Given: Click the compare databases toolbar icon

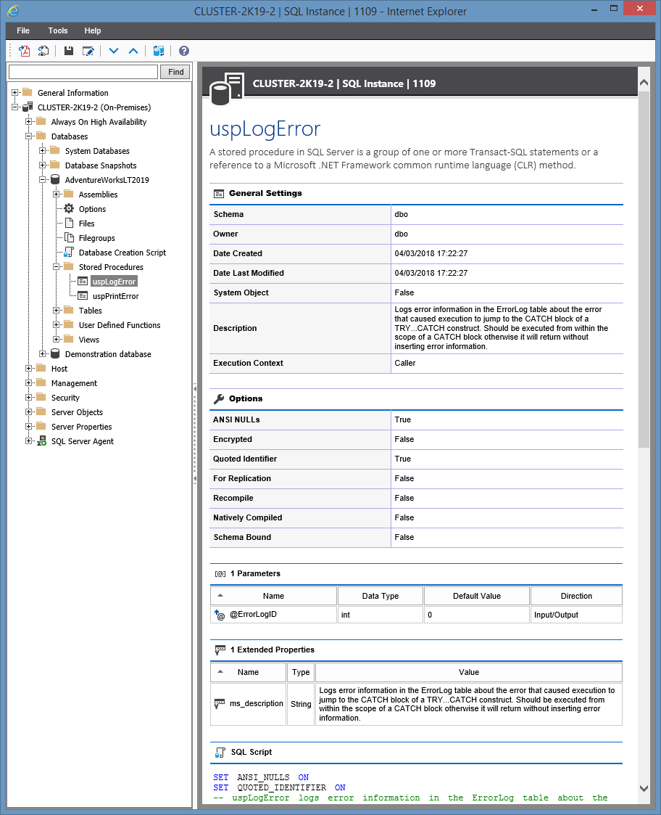Looking at the screenshot, I should tap(159, 51).
